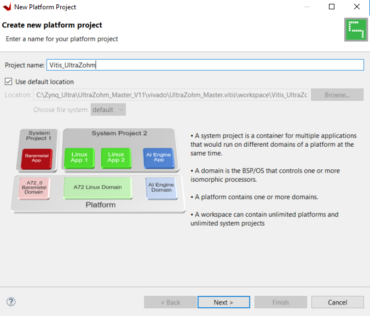Click the Location path field
370x316 pixels.
click(x=172, y=95)
